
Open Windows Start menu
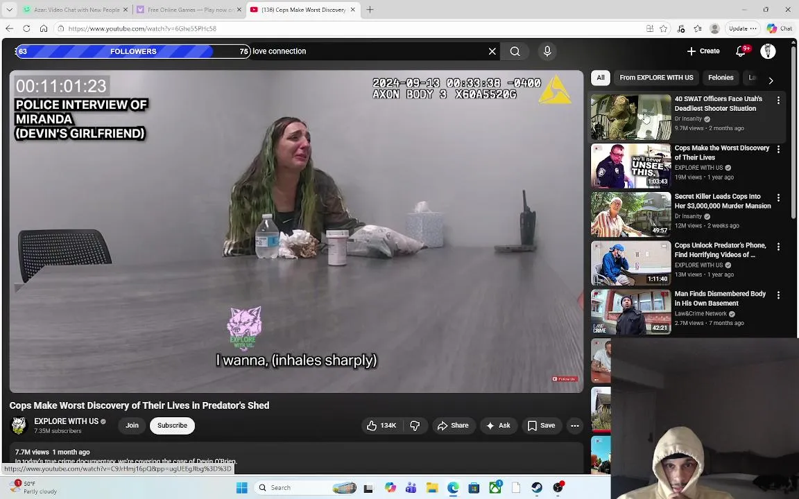[x=242, y=488]
